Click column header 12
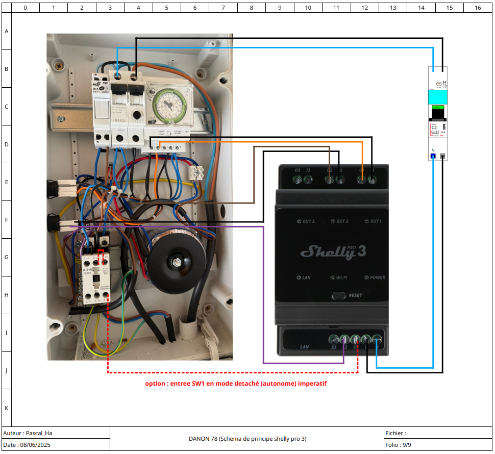Image resolution: width=495 pixels, height=454 pixels. click(365, 8)
